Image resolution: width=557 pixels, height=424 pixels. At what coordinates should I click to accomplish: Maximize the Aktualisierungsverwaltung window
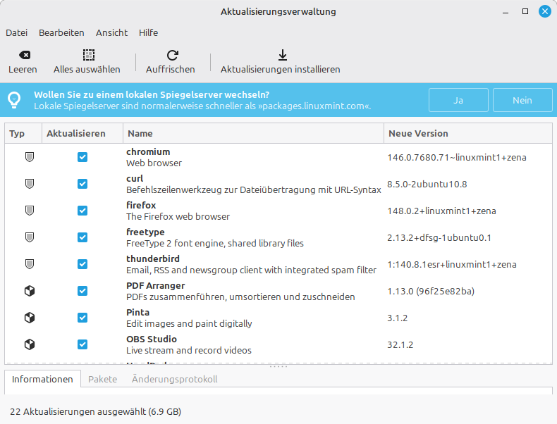coord(525,11)
